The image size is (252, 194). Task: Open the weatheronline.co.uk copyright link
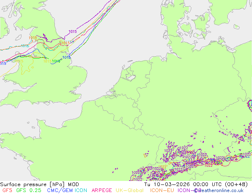click(x=219, y=190)
